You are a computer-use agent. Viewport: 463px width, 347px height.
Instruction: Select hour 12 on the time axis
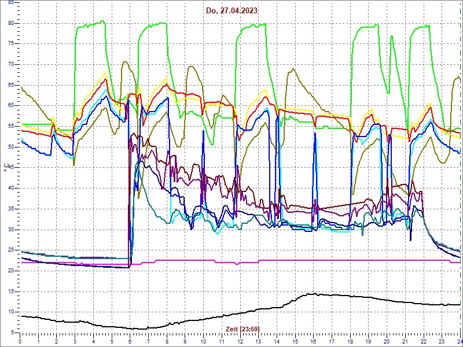(x=240, y=342)
